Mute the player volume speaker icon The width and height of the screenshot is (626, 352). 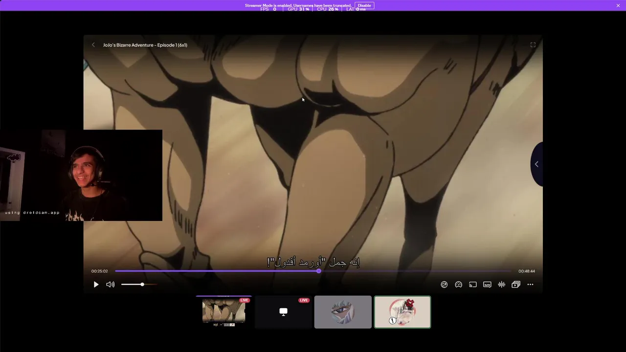pos(111,285)
